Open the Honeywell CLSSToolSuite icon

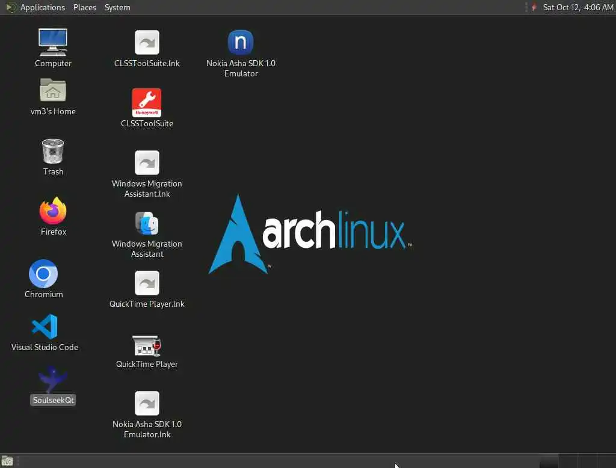[x=147, y=102]
